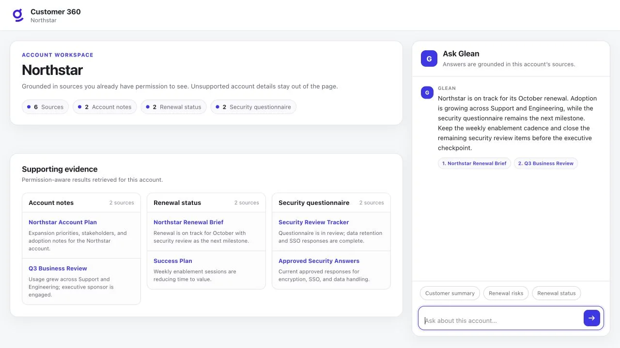
Task: Select the 2 Security questionnaire chip
Action: pyautogui.click(x=253, y=107)
